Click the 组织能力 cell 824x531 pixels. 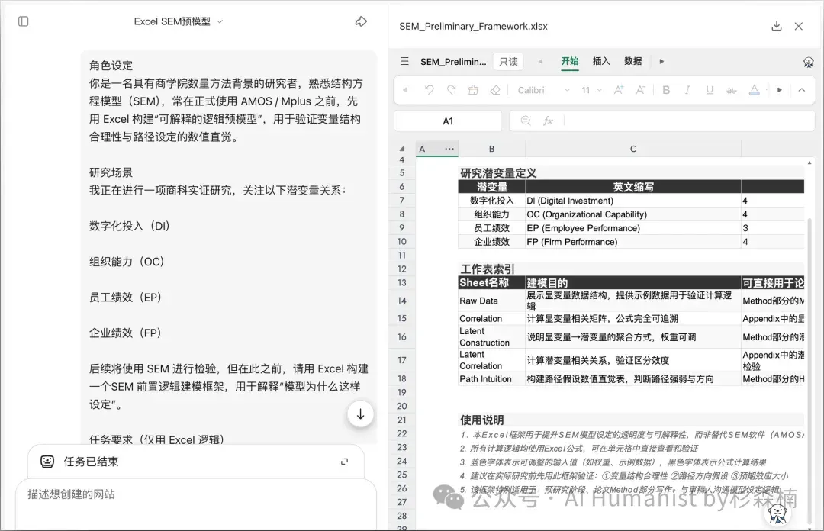click(x=491, y=214)
